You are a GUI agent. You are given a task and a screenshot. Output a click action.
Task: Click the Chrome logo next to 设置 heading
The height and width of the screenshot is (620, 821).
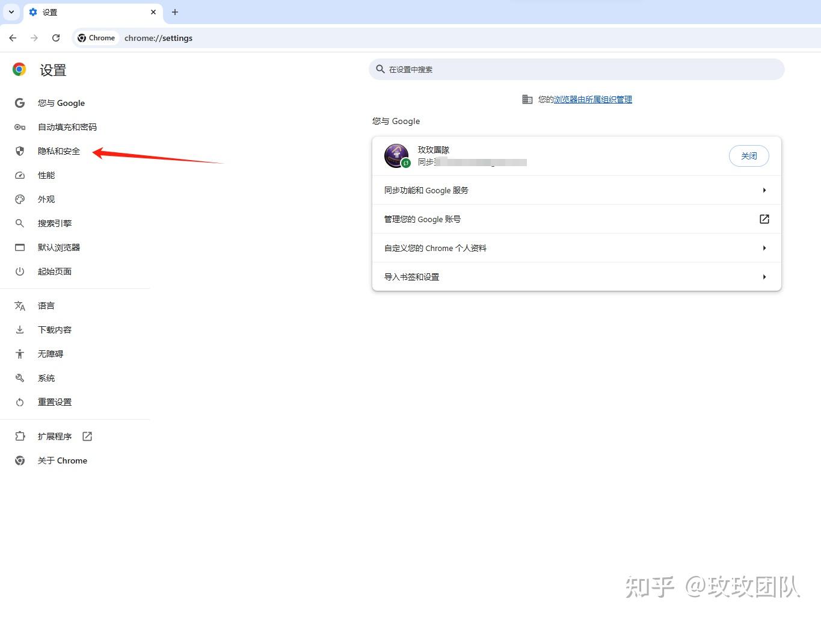19,69
